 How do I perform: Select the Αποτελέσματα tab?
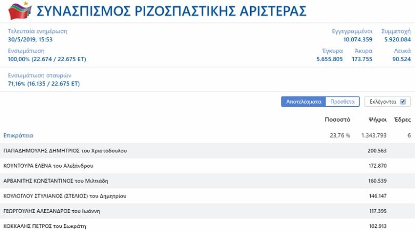[x=303, y=101]
